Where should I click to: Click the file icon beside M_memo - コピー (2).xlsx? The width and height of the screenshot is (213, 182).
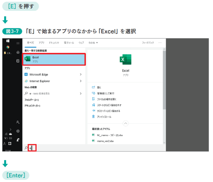[93, 135]
